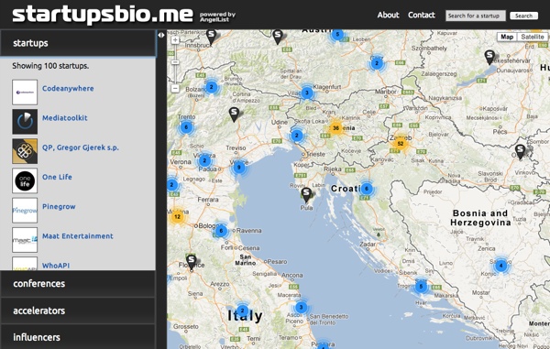Focus the Search for a startup field
This screenshot has height=349, width=550.
click(x=475, y=16)
